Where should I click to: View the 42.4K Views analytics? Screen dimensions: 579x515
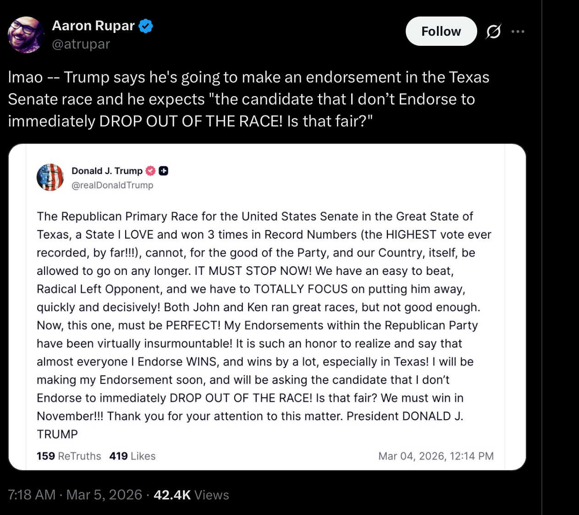click(x=191, y=495)
